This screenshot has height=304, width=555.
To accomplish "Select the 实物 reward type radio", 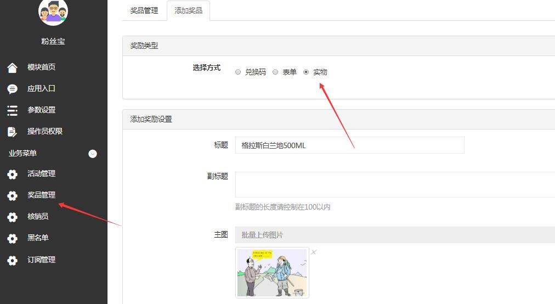I will click(x=306, y=72).
